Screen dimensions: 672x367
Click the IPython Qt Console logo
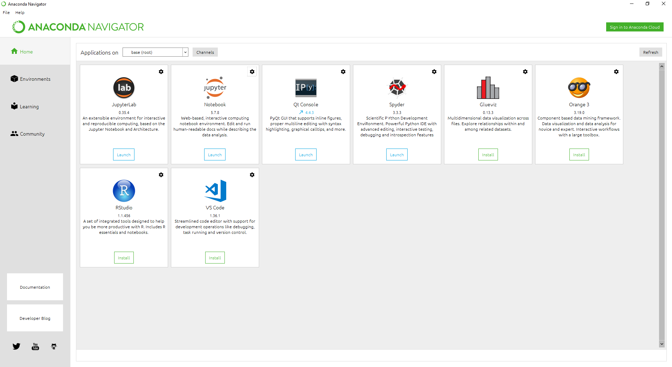point(306,88)
